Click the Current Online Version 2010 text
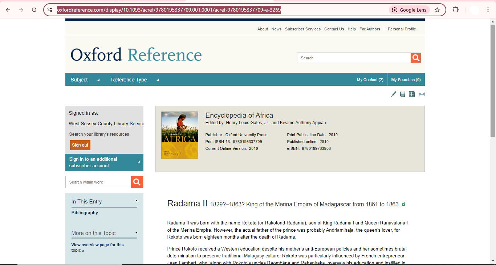Image resolution: width=496 pixels, height=265 pixels. (232, 148)
